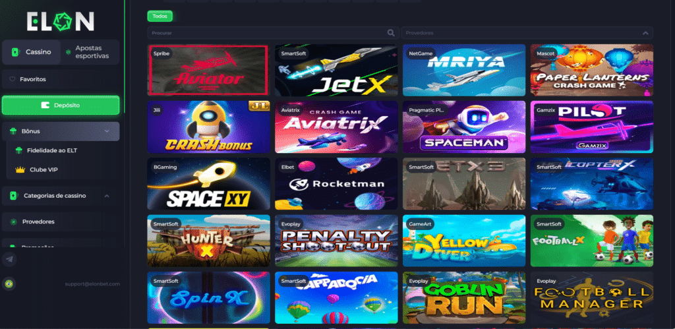Image resolution: width=675 pixels, height=329 pixels.
Task: Click the Categorias de cassino icon
Action: coord(13,196)
